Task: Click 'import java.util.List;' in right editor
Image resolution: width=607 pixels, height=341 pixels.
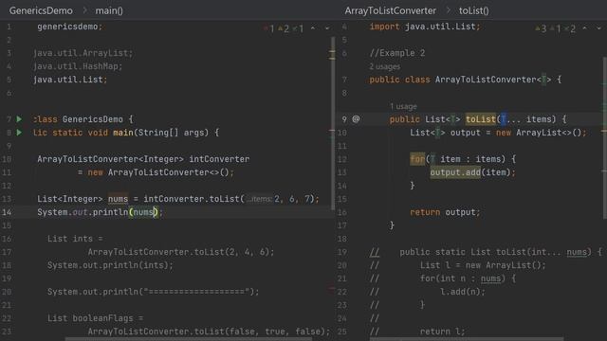Action: [x=425, y=27]
